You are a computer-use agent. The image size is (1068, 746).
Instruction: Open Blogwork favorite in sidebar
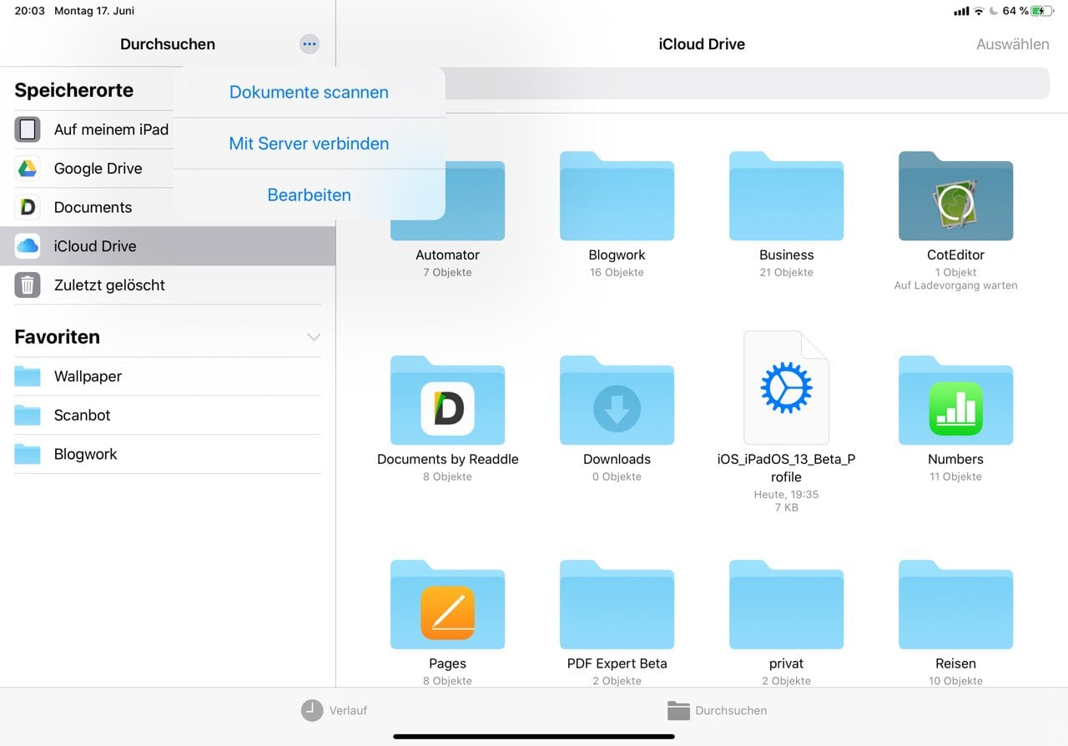[x=167, y=454]
